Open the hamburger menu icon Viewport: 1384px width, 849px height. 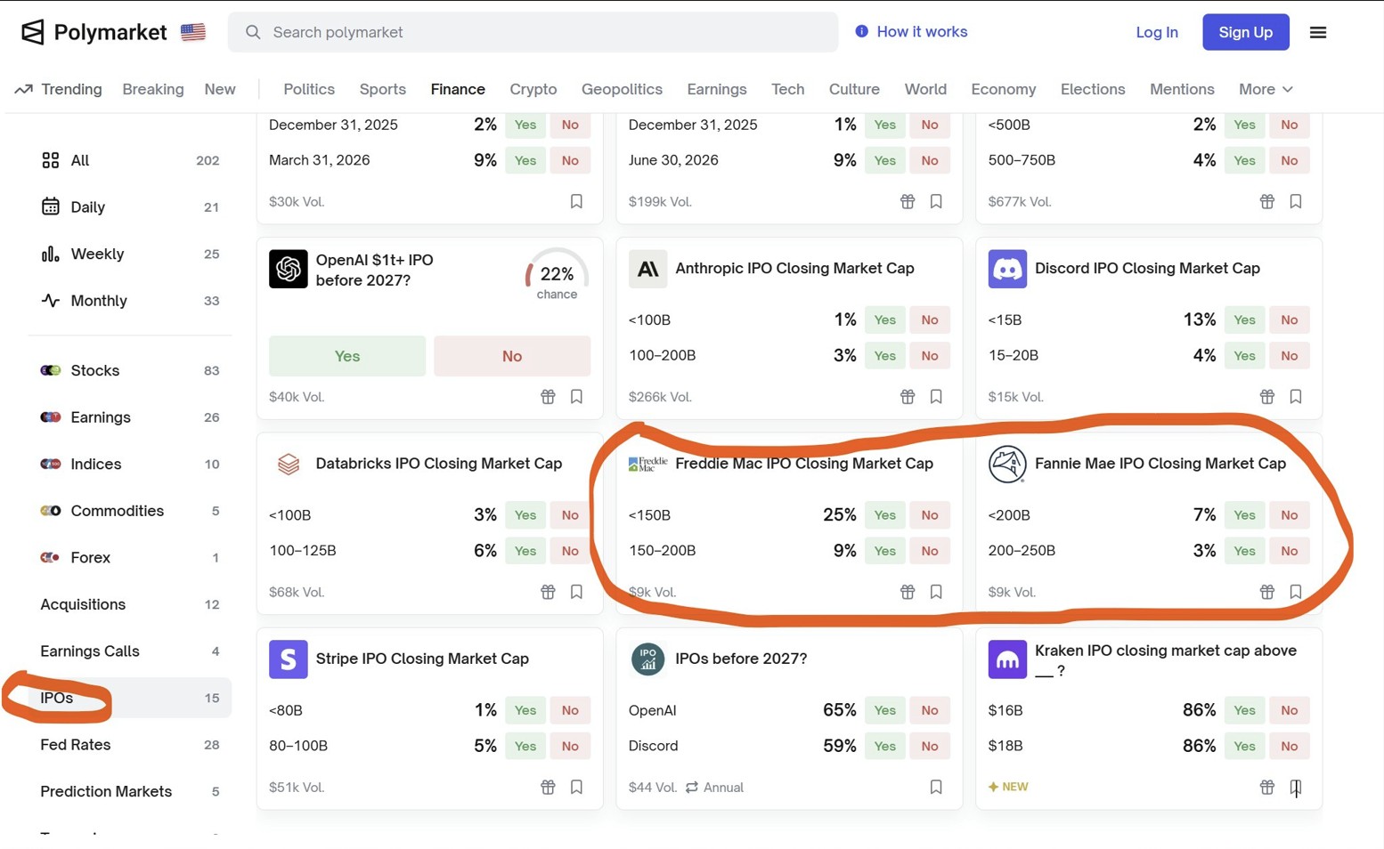pos(1318,32)
